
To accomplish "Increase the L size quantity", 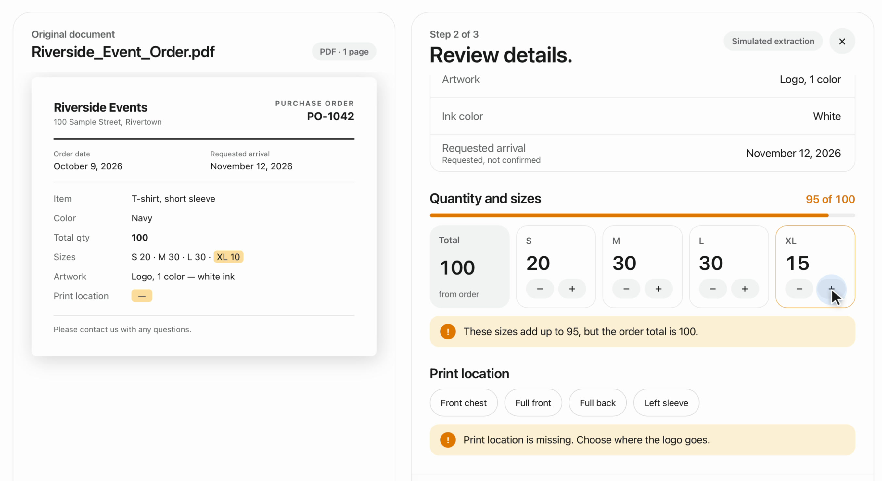I will 745,289.
